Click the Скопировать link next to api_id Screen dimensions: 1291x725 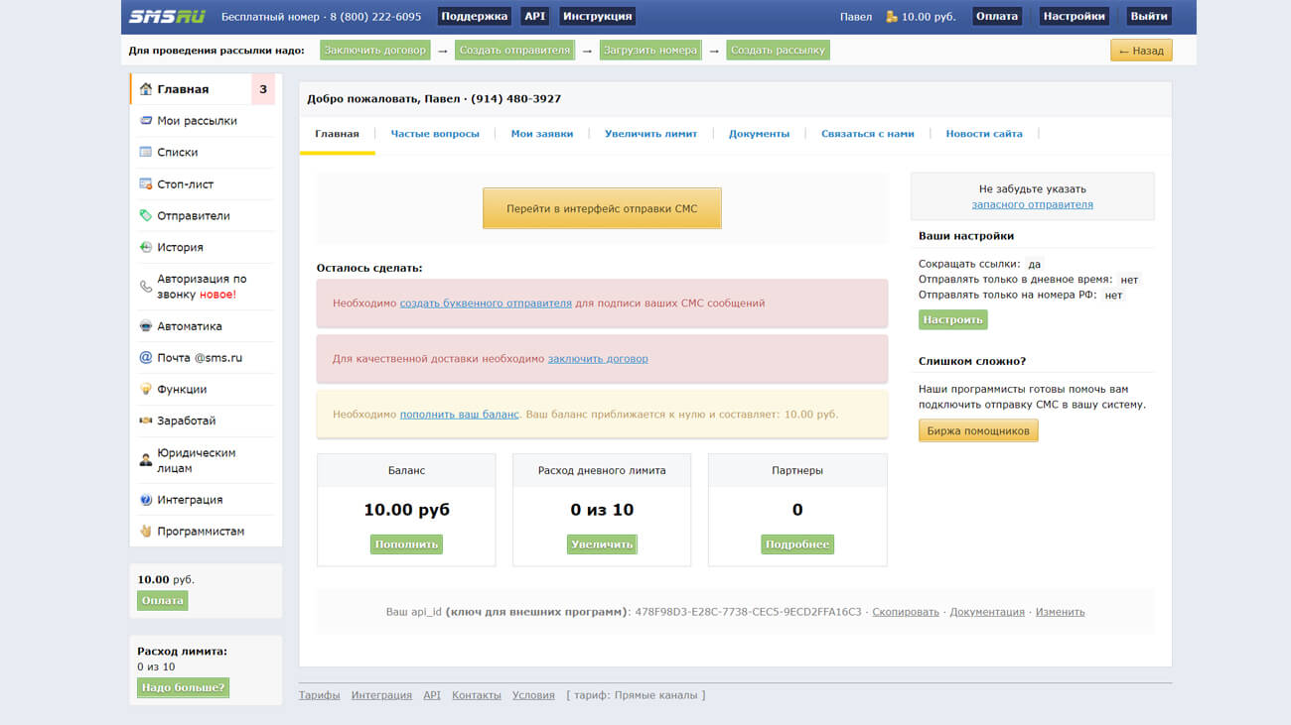[905, 612]
